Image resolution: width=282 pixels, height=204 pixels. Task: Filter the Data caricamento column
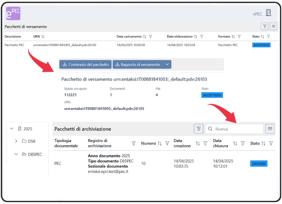click(150, 37)
